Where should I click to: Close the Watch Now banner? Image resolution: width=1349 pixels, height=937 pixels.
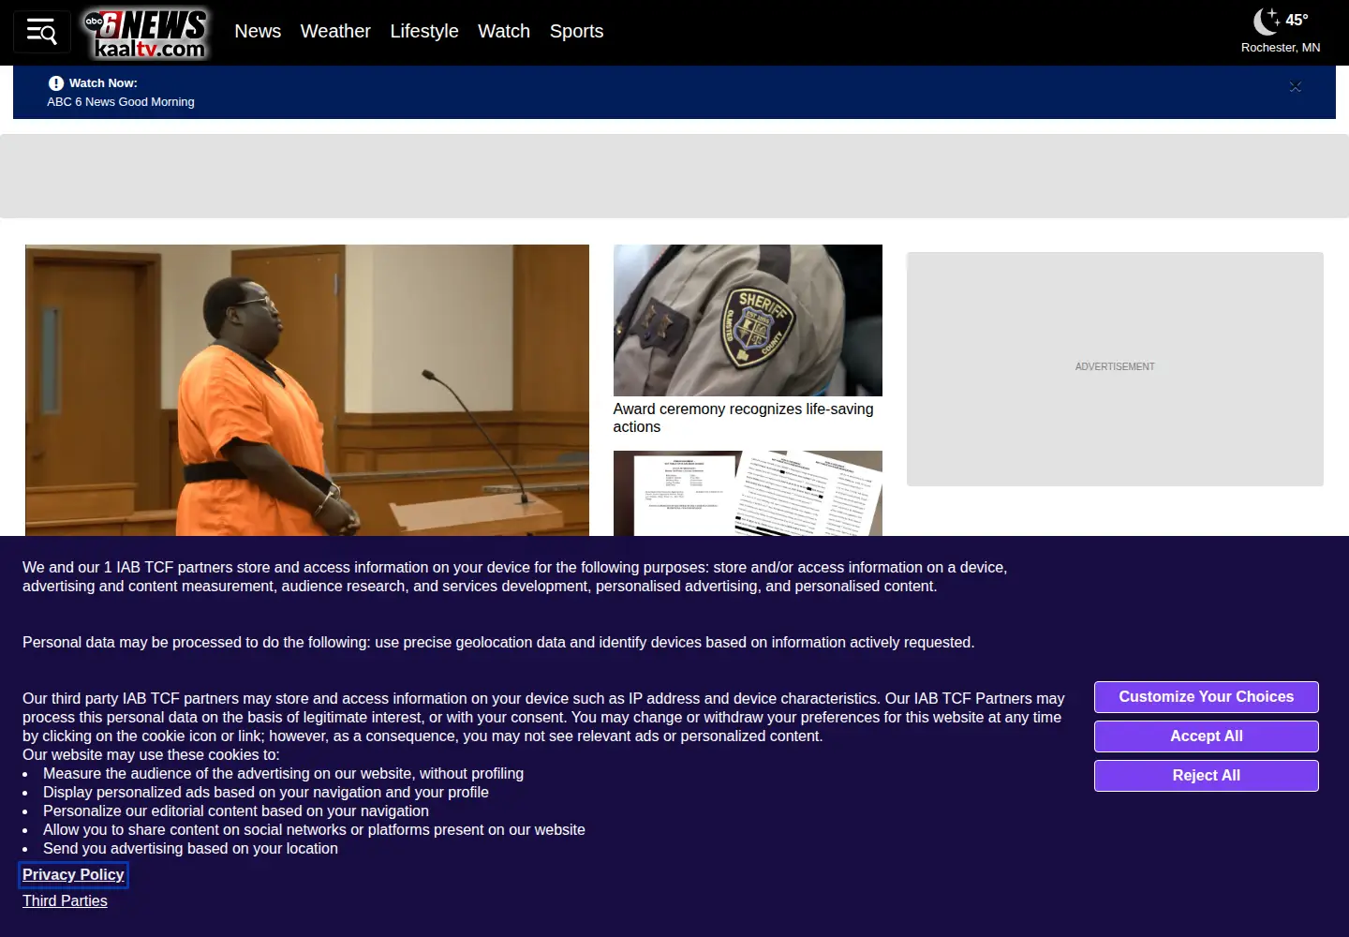(x=1296, y=86)
